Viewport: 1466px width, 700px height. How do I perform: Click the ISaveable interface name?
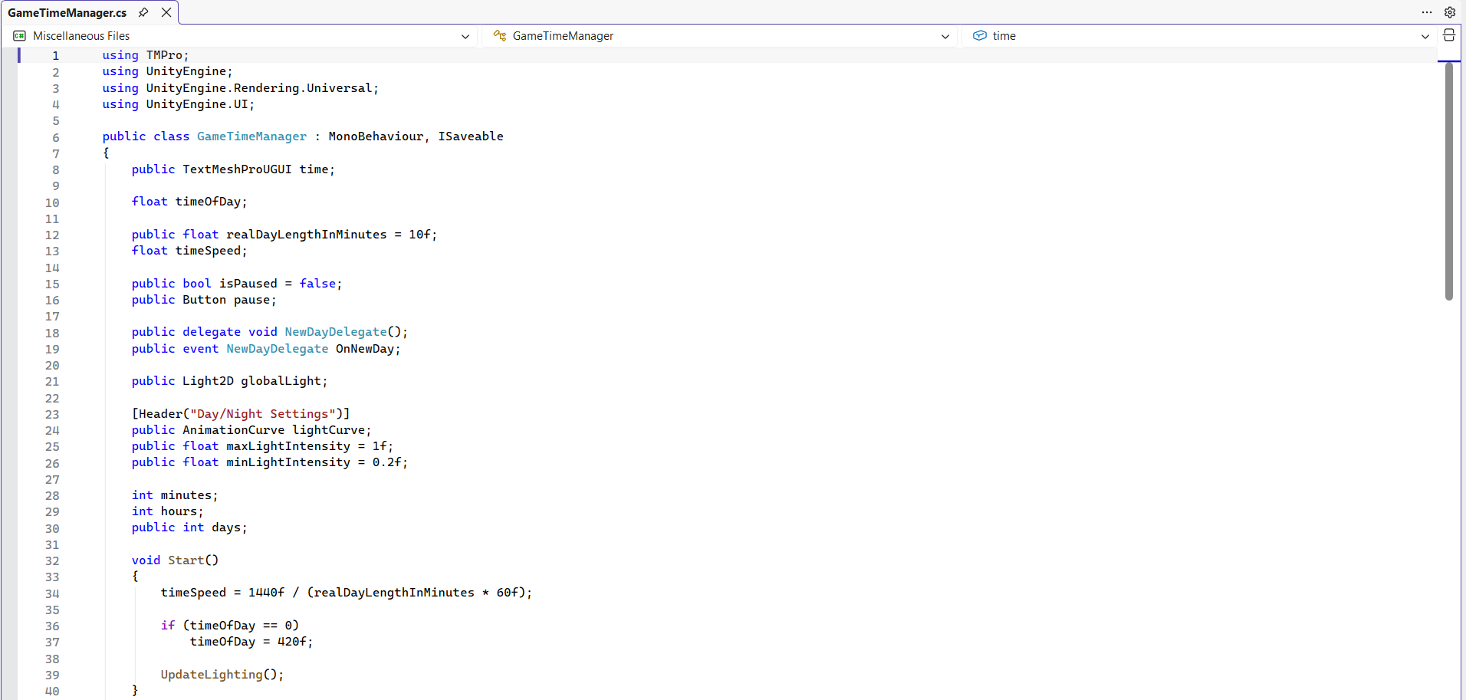point(471,136)
